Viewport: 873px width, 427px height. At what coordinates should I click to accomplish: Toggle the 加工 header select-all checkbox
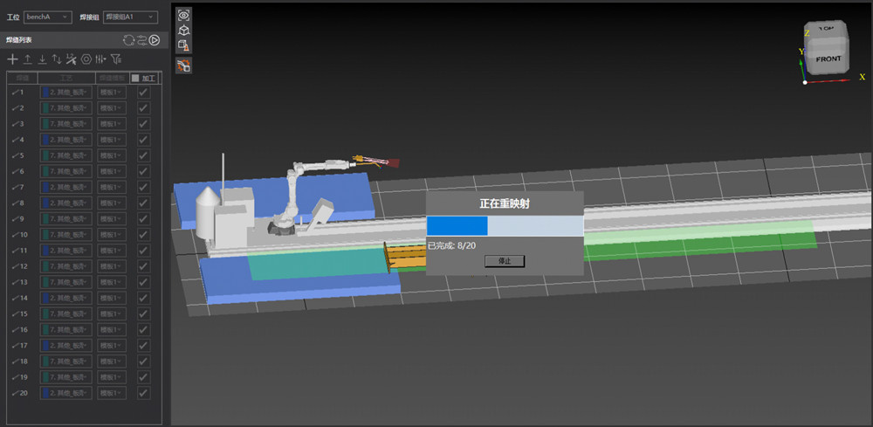[135, 78]
